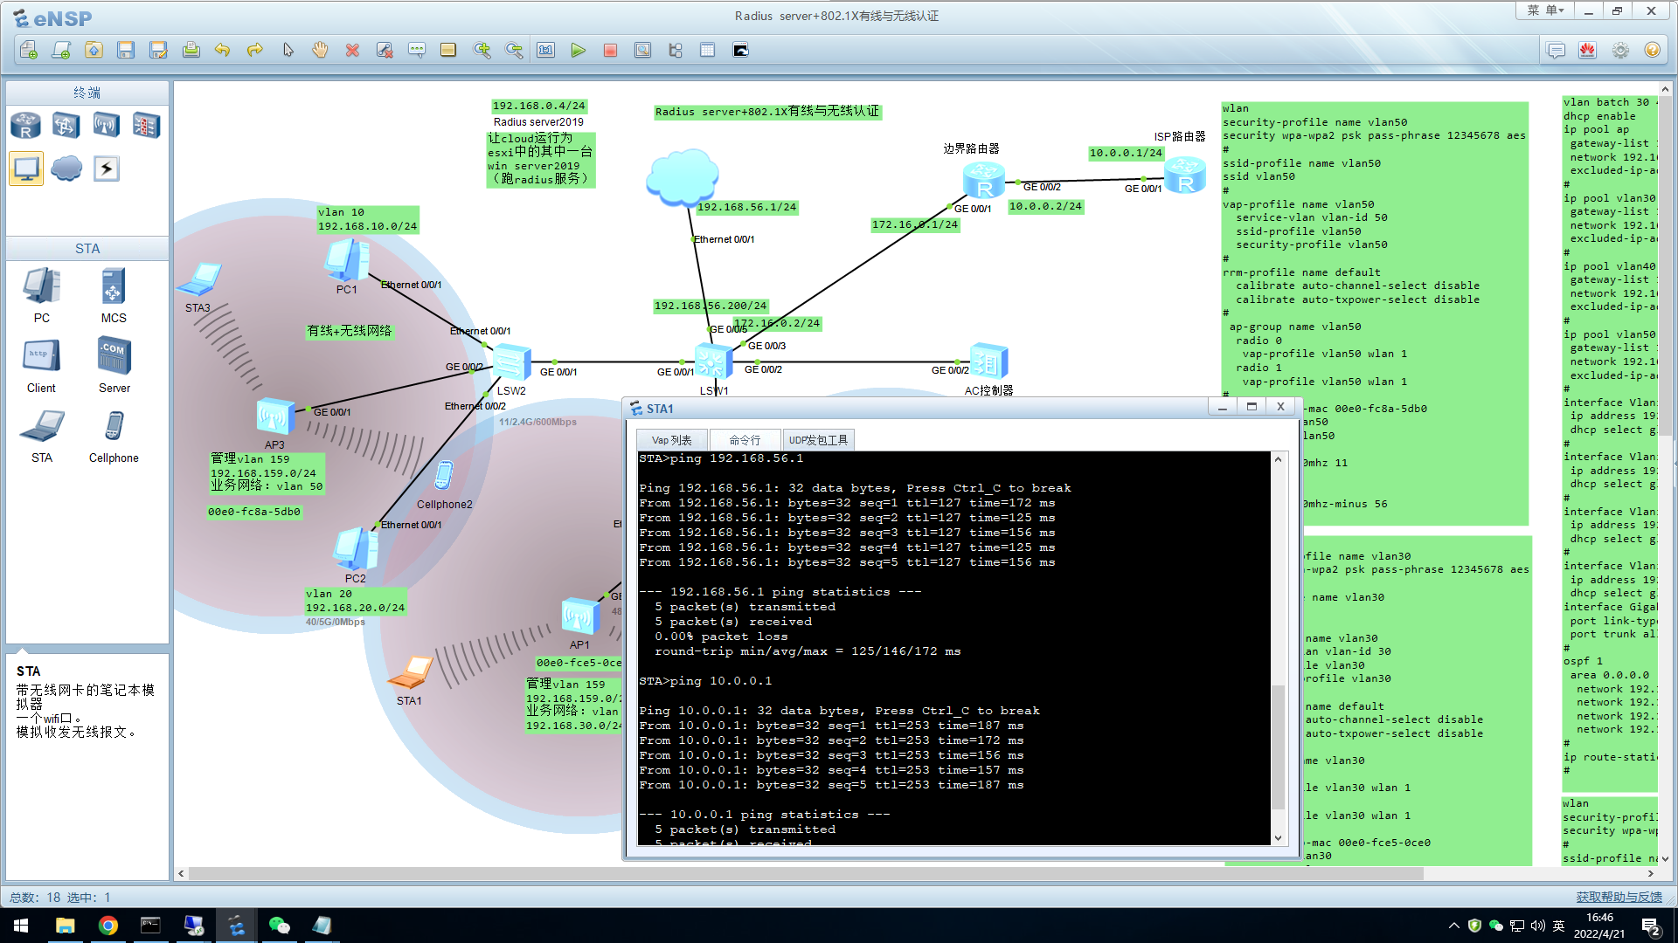Switch to the 命令行 tab
Image resolution: width=1678 pixels, height=943 pixels.
click(745, 441)
